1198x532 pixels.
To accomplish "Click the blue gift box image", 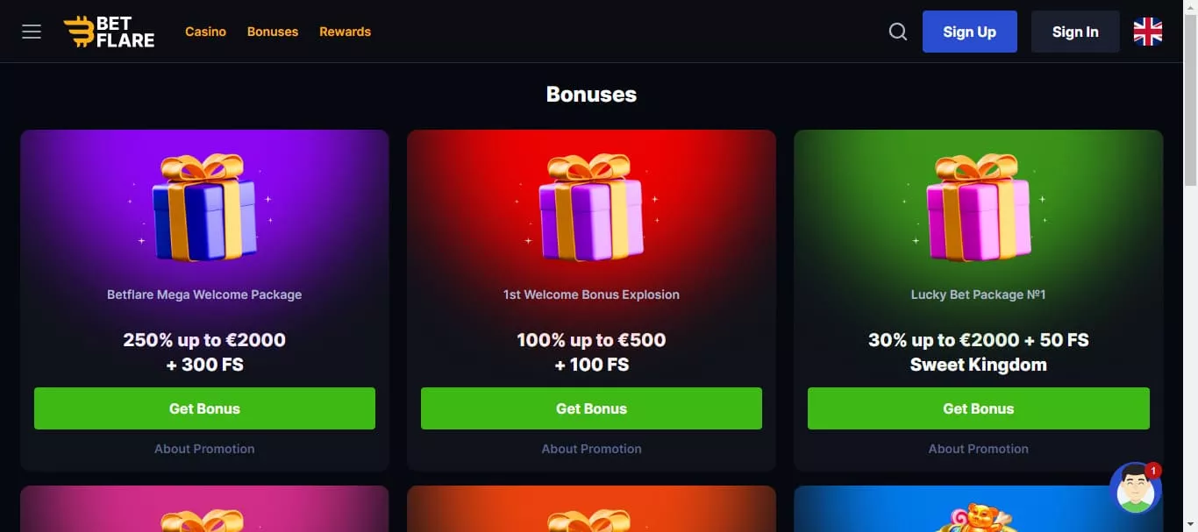I will 204,208.
